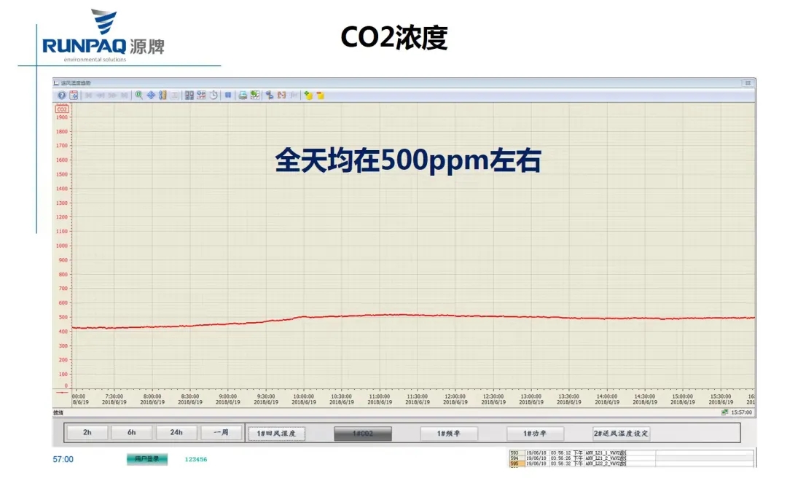Activate the blue pan arrows tool
787x489 pixels.
coord(151,95)
